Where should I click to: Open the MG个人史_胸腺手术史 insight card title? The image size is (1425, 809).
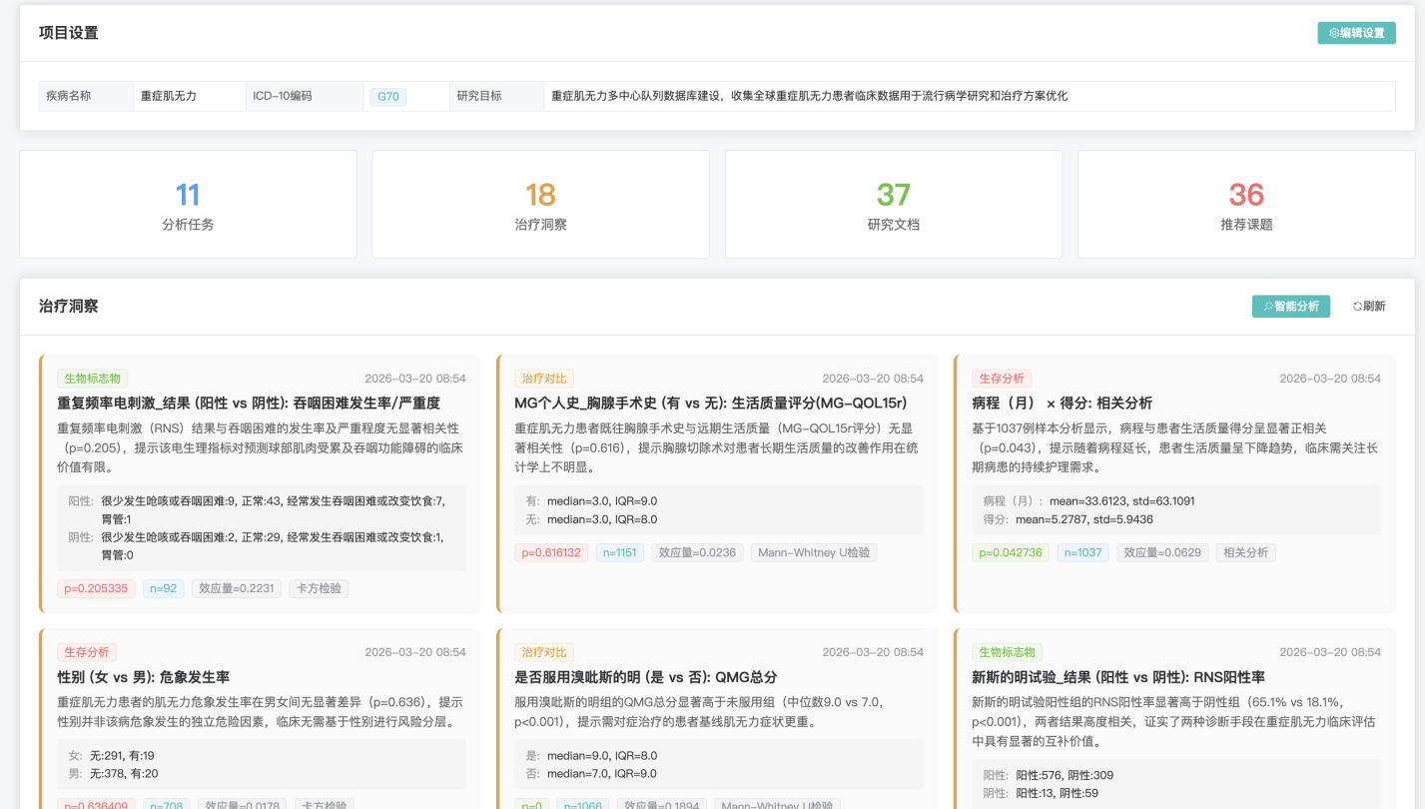click(710, 403)
